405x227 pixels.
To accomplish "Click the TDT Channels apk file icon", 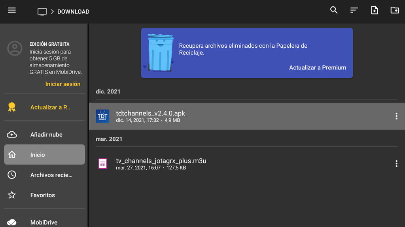I will (x=102, y=116).
